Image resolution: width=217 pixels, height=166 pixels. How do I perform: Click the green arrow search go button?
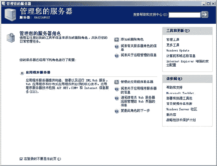205,14
